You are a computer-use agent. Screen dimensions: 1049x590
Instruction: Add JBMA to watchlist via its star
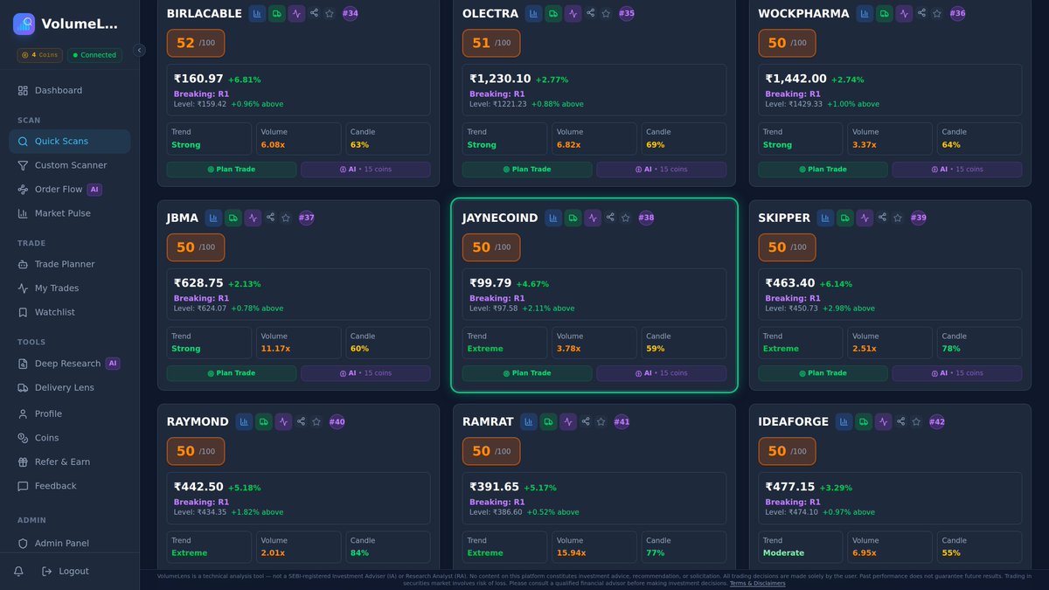coord(286,218)
